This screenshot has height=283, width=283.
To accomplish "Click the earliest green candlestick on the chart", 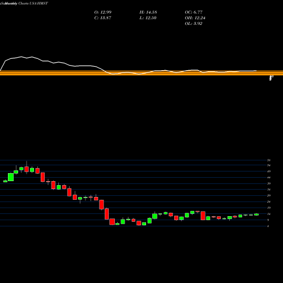I will 5,181.
